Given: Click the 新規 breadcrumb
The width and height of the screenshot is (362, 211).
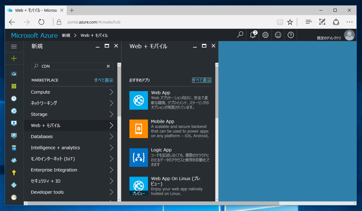Looking at the screenshot, I should pos(66,35).
